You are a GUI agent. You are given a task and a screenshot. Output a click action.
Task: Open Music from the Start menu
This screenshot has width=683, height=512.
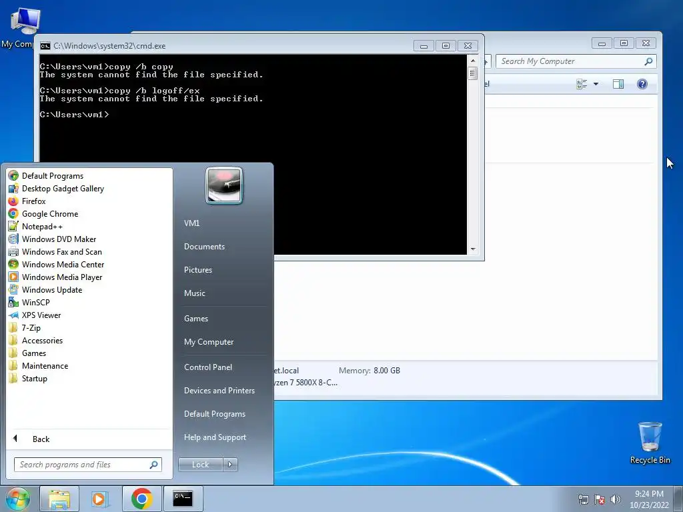click(x=194, y=293)
